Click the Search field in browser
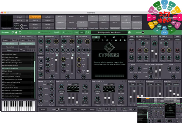The width and height of the screenshot is (182, 123). (x=10, y=50)
